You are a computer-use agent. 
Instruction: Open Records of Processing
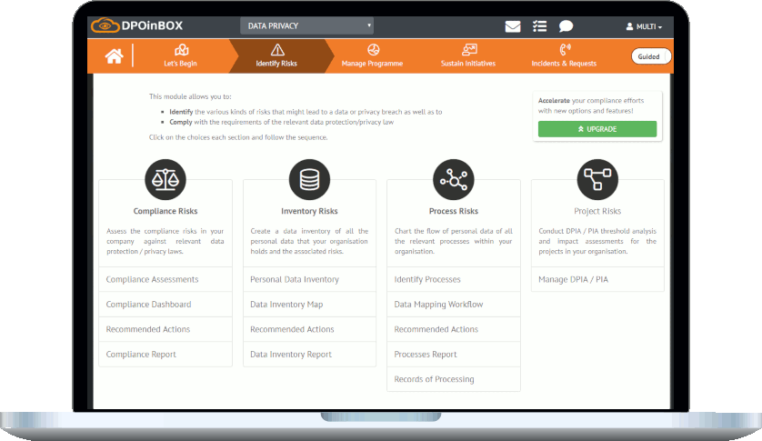tap(434, 379)
